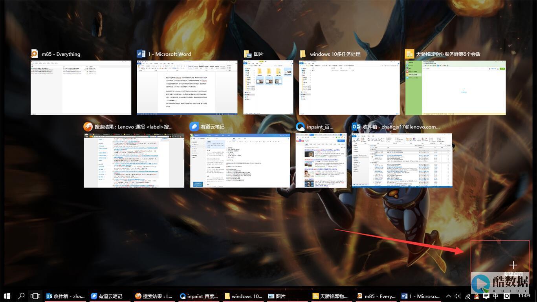Click the title text 'windows 10多任务处理'
Image resolution: width=537 pixels, height=302 pixels.
(335, 54)
